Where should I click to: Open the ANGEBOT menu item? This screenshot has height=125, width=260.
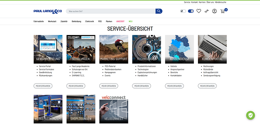point(120,21)
